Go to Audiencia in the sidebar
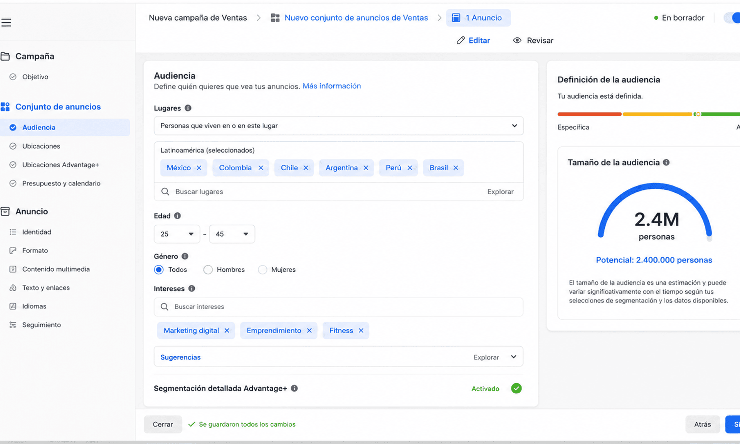 click(x=65, y=128)
